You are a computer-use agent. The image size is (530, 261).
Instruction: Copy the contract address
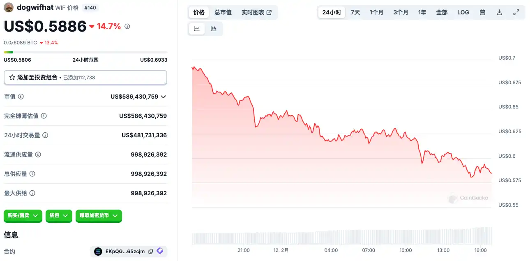151,252
